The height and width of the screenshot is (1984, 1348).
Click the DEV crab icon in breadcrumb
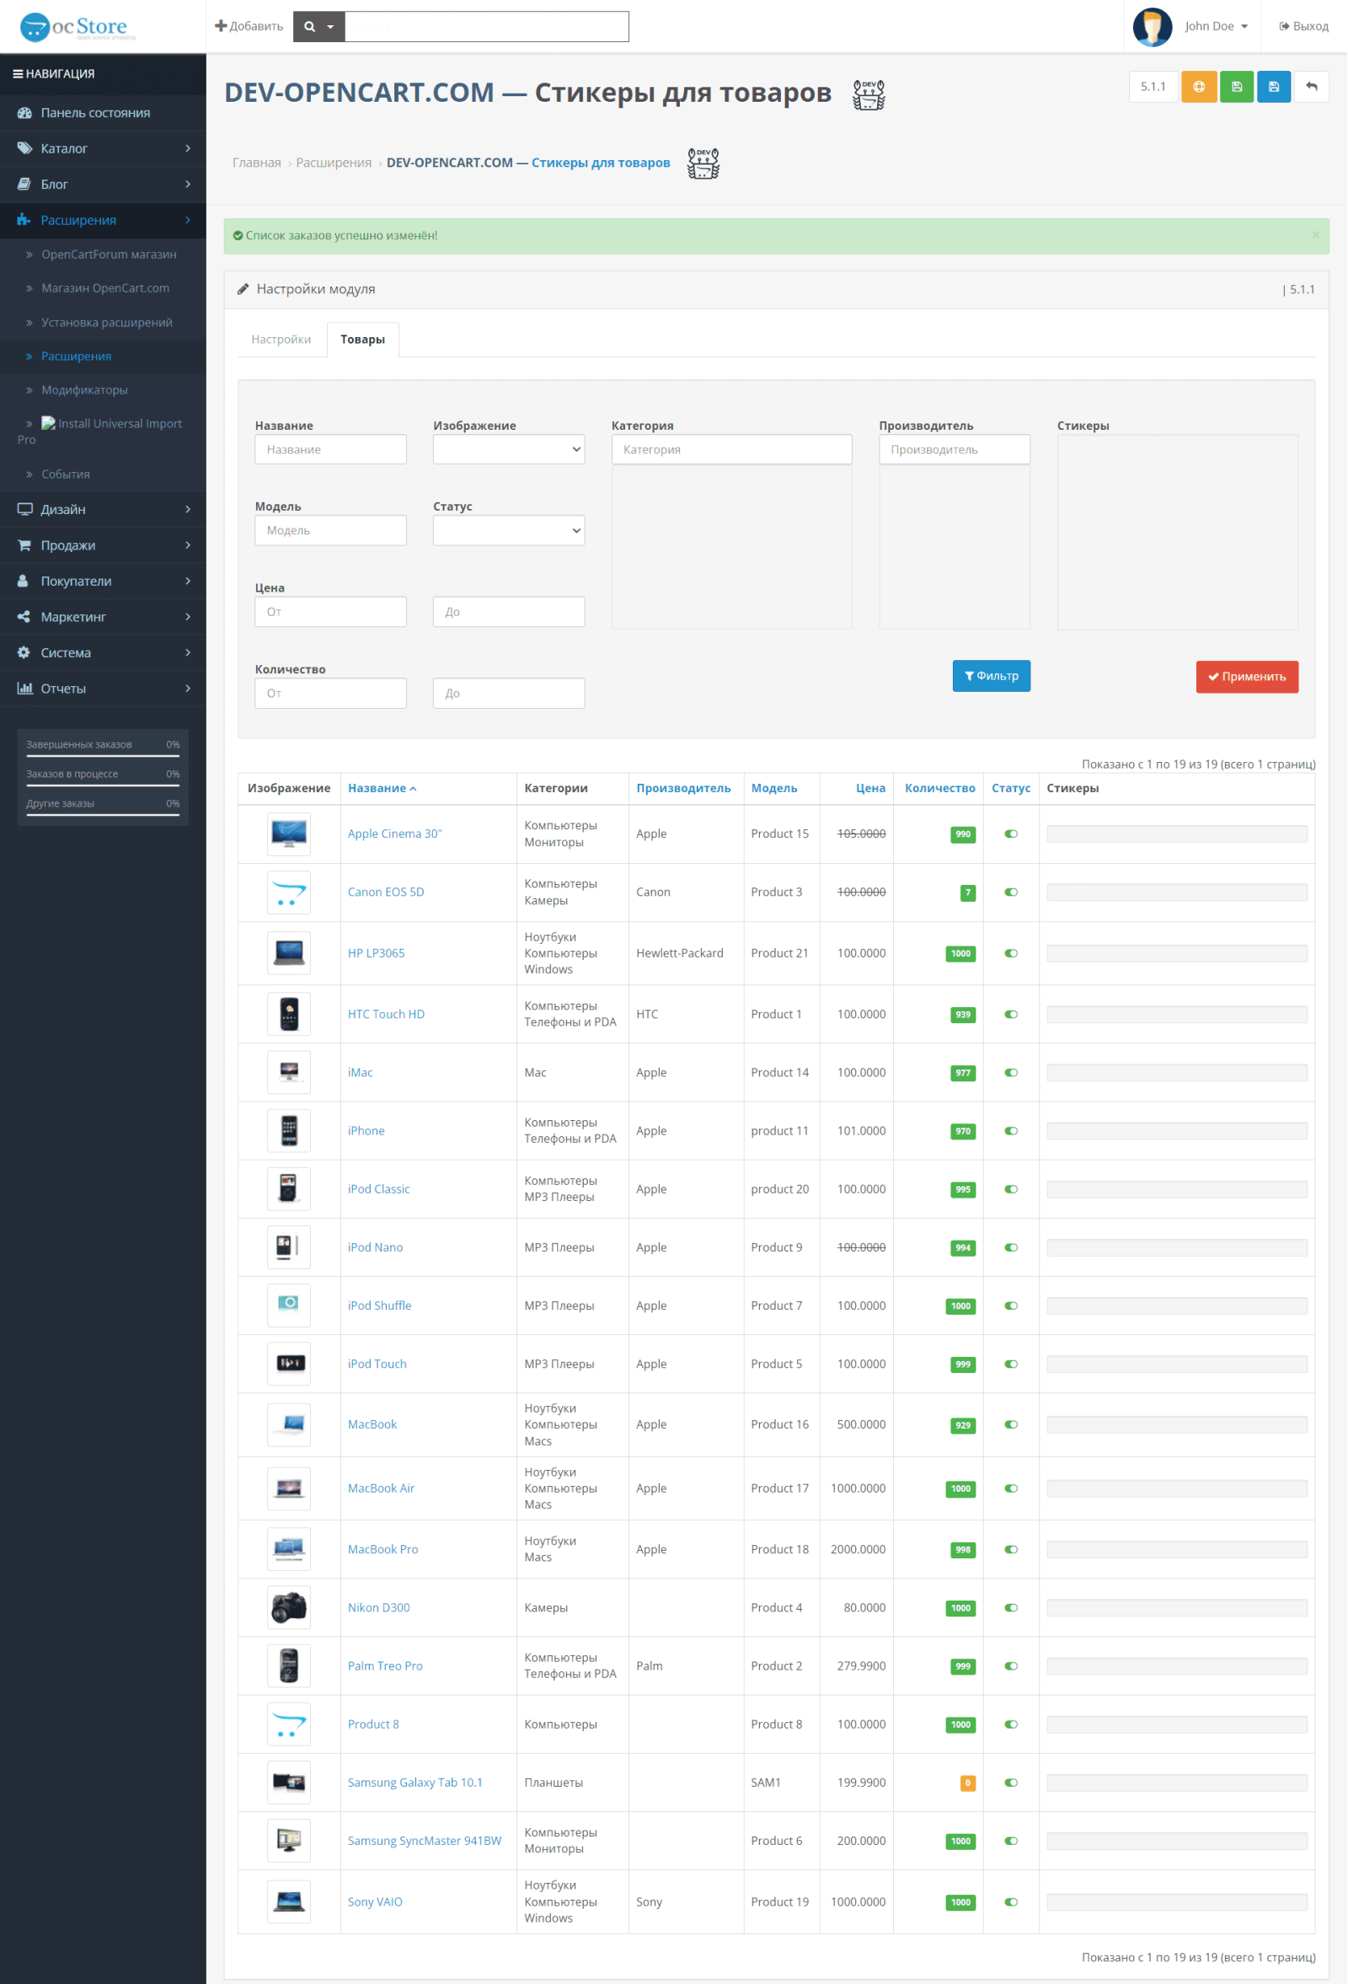(x=703, y=163)
